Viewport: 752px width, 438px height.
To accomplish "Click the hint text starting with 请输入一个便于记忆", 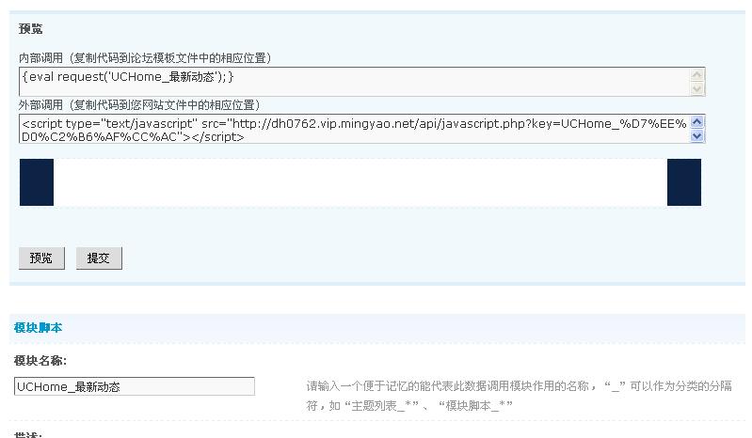I will [519, 396].
